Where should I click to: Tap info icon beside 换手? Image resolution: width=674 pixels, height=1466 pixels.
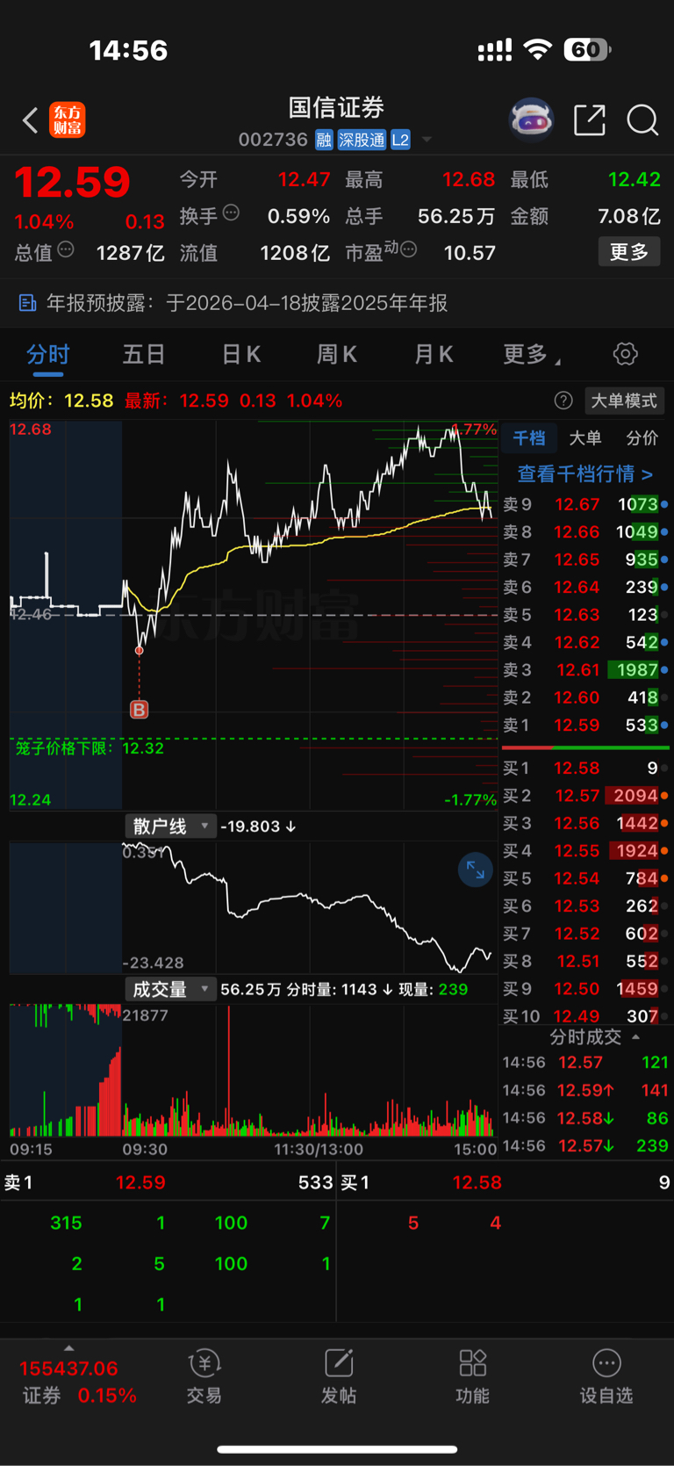(231, 212)
